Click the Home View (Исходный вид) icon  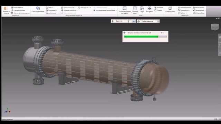(x=194, y=13)
